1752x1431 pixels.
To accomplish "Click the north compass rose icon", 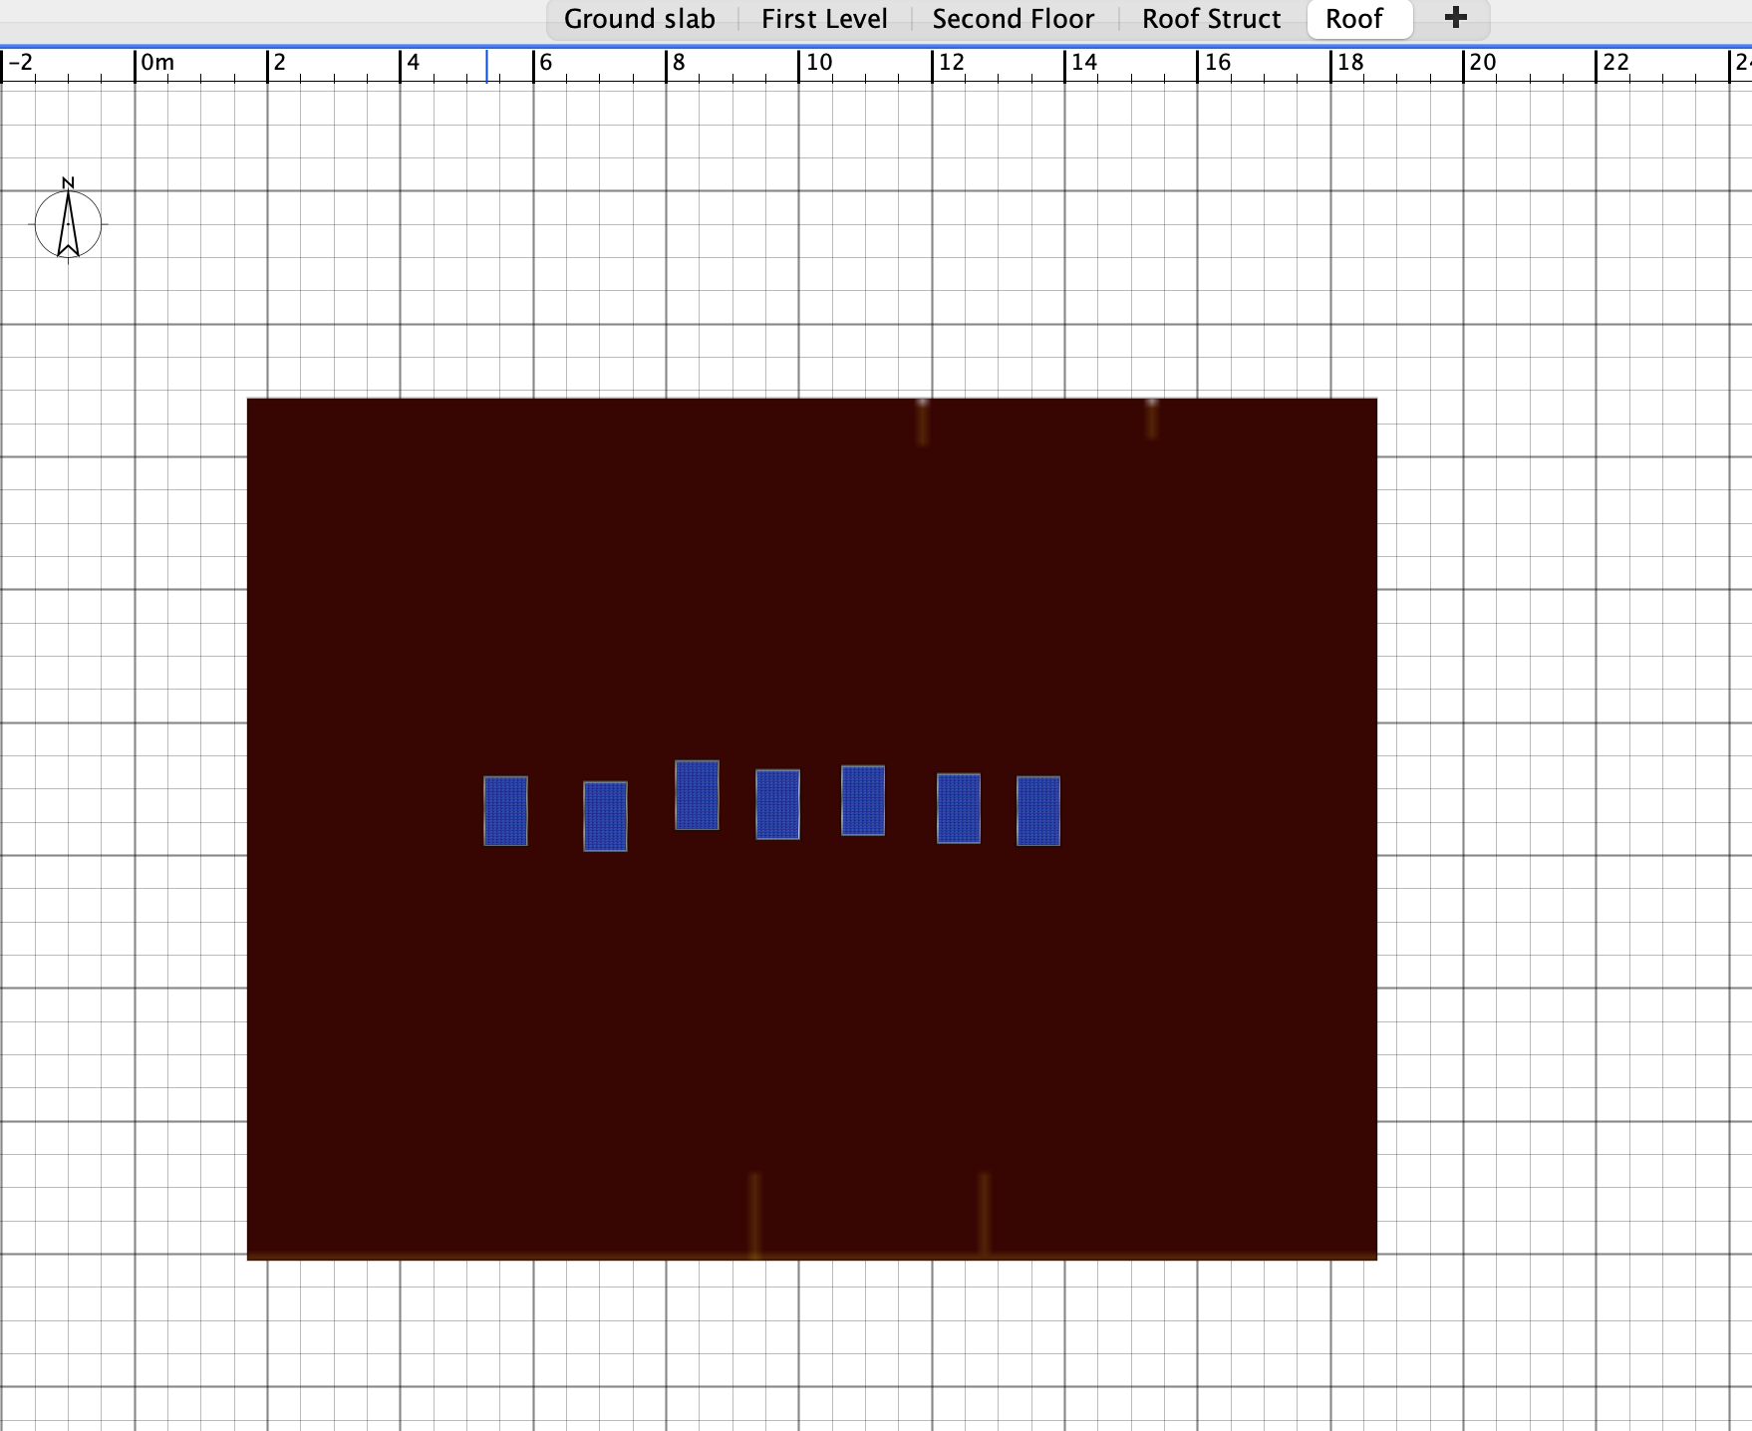I will tap(68, 219).
